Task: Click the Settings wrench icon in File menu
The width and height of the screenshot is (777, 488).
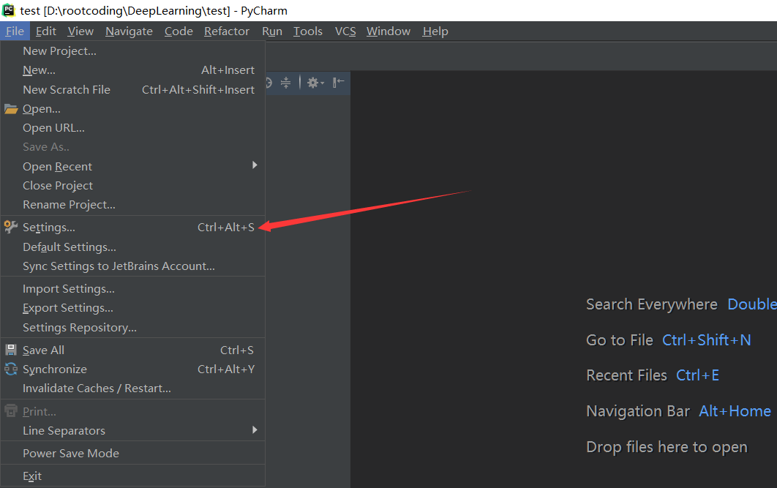Action: coord(11,227)
